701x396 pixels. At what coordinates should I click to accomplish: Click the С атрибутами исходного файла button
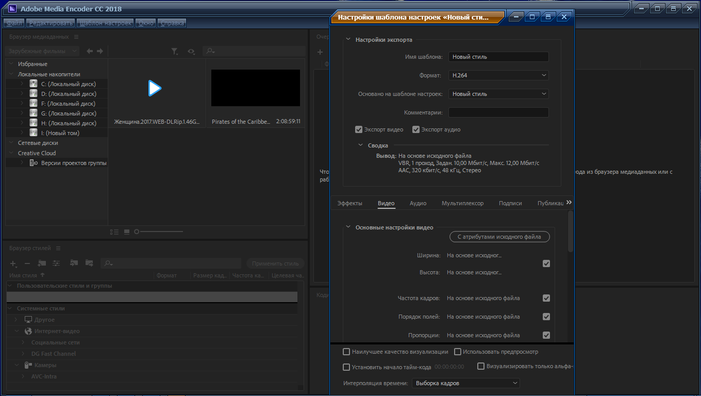pyautogui.click(x=500, y=237)
